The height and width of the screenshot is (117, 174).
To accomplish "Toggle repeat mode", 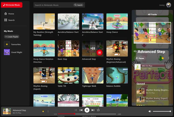I will coord(98,110).
